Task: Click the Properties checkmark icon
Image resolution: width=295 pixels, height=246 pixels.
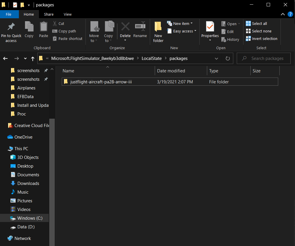Action: pos(210,27)
